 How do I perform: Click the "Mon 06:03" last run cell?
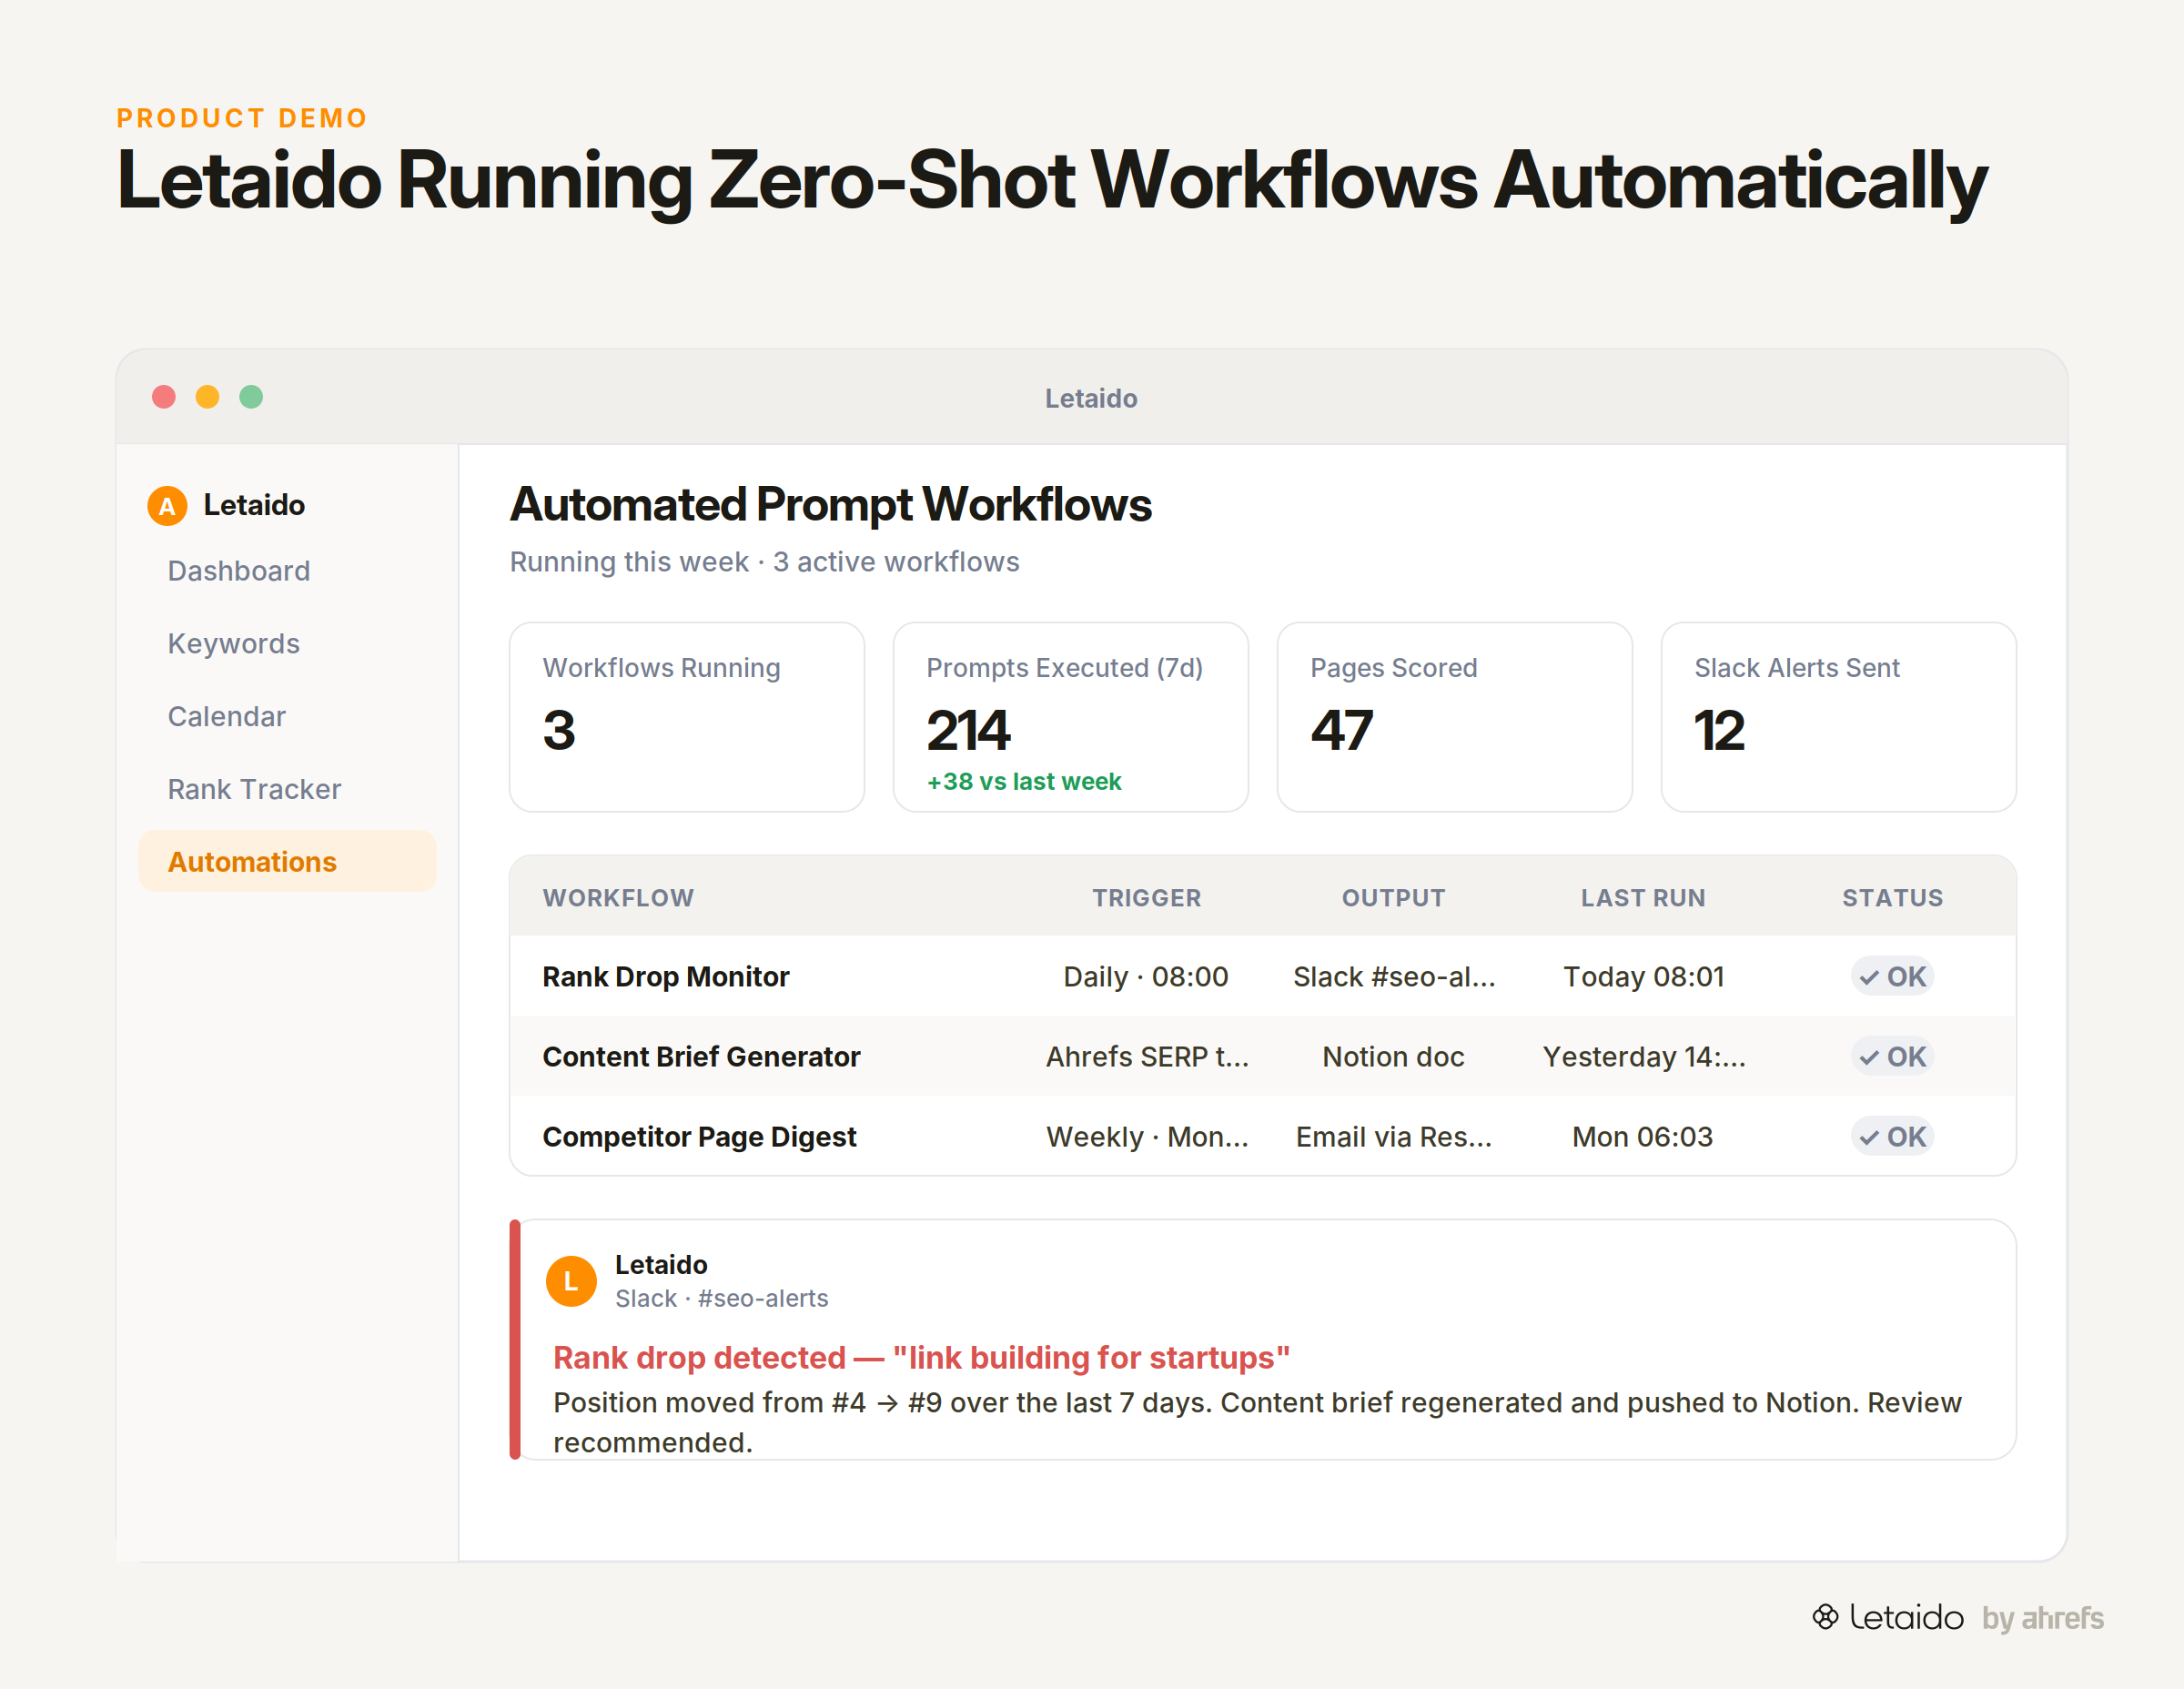point(1642,1137)
